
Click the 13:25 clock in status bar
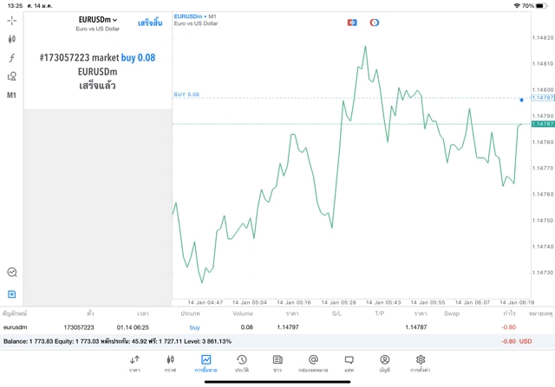coord(15,6)
